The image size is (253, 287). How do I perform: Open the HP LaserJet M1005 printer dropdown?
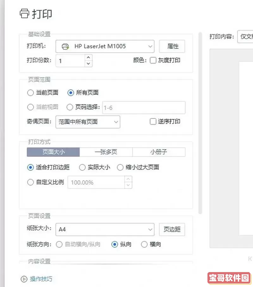coord(105,47)
